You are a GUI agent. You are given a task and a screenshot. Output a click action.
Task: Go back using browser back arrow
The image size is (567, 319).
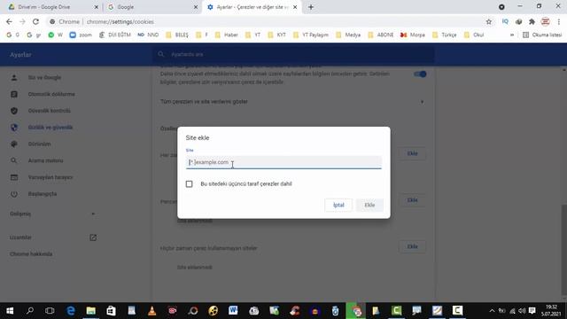coord(9,21)
